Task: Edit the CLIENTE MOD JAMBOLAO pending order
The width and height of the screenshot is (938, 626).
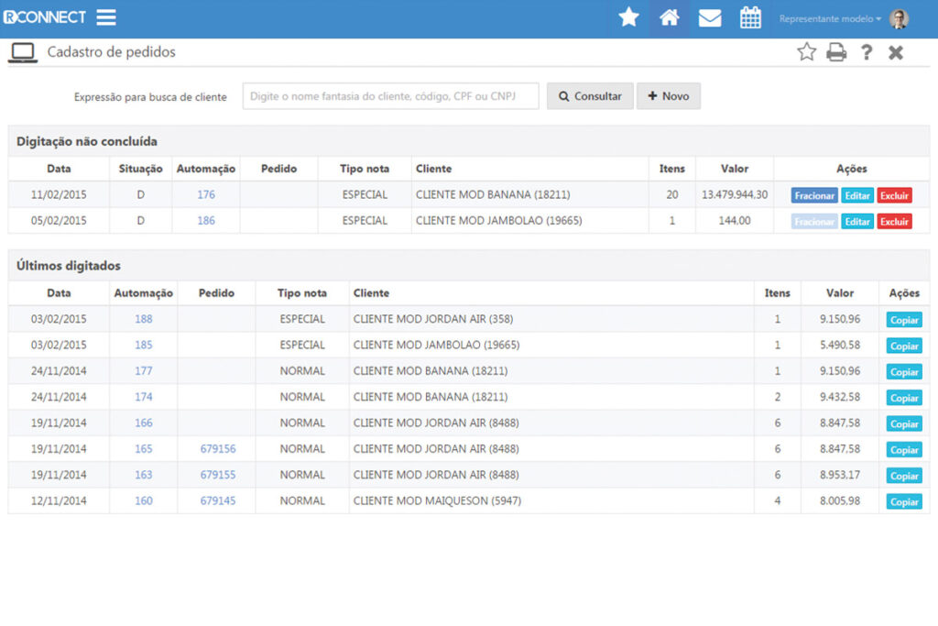Action: tap(856, 222)
